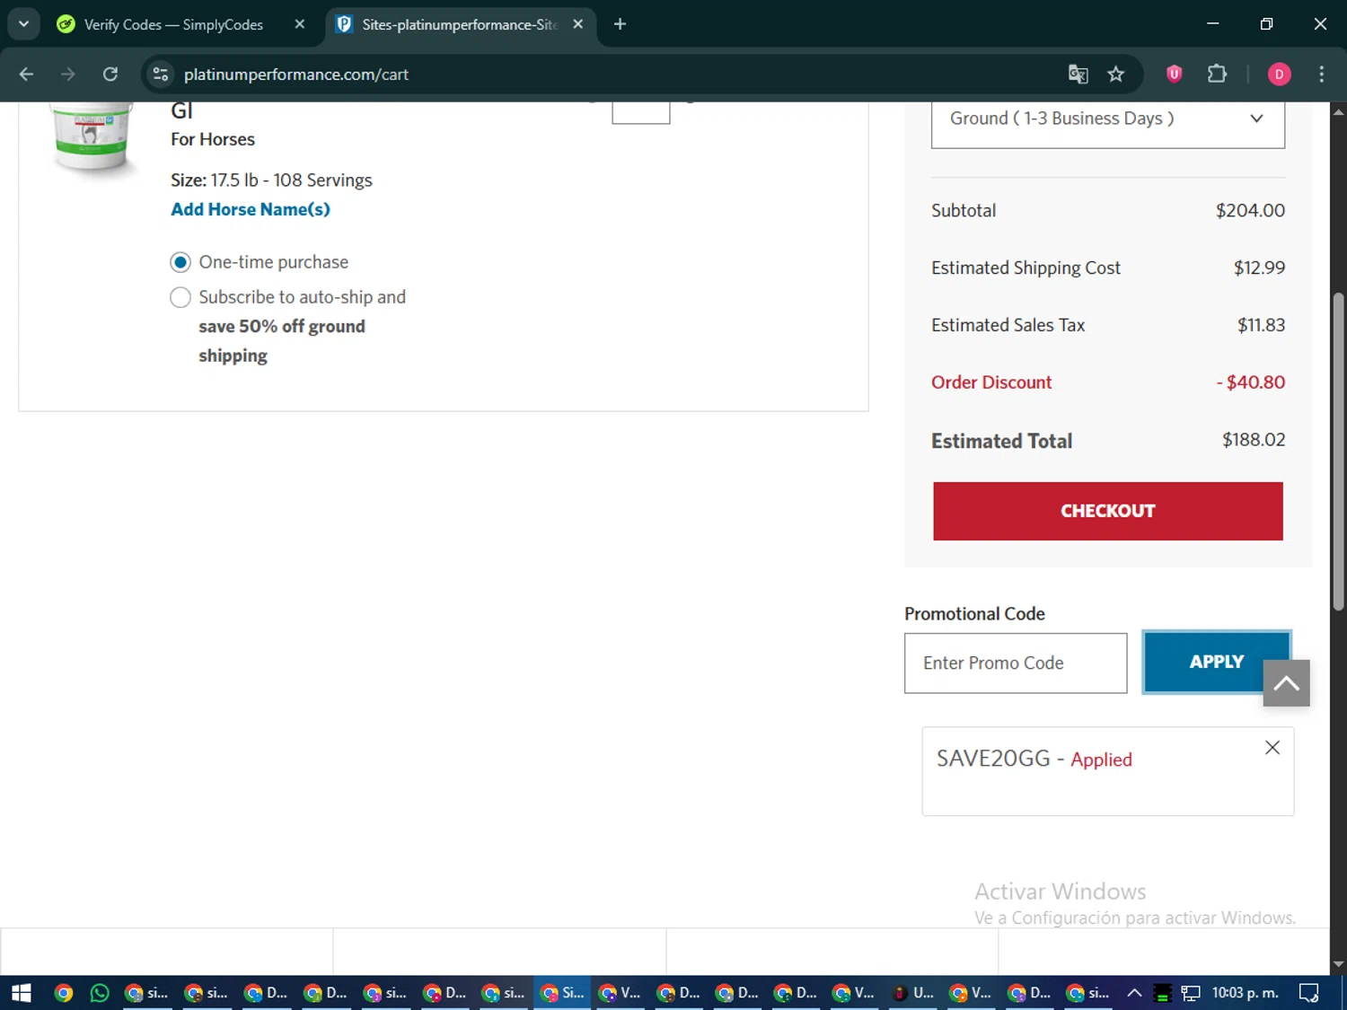Screen dimensions: 1347x1010
Task: Open WhatsApp from the taskbar
Action: [x=100, y=993]
